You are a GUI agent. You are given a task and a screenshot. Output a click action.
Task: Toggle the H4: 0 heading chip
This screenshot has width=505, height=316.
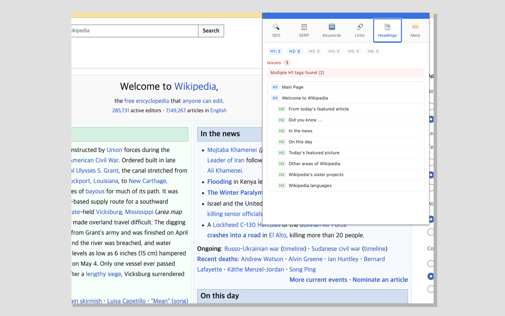tap(333, 51)
